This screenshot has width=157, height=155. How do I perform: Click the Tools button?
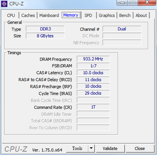(77, 148)
